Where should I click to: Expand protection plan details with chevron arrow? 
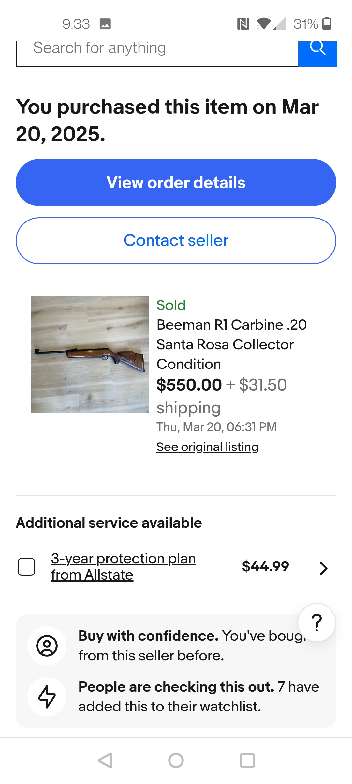click(x=323, y=568)
